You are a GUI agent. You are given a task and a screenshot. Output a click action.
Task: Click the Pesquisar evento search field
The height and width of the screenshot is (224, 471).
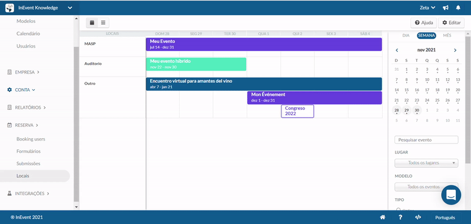(426, 140)
